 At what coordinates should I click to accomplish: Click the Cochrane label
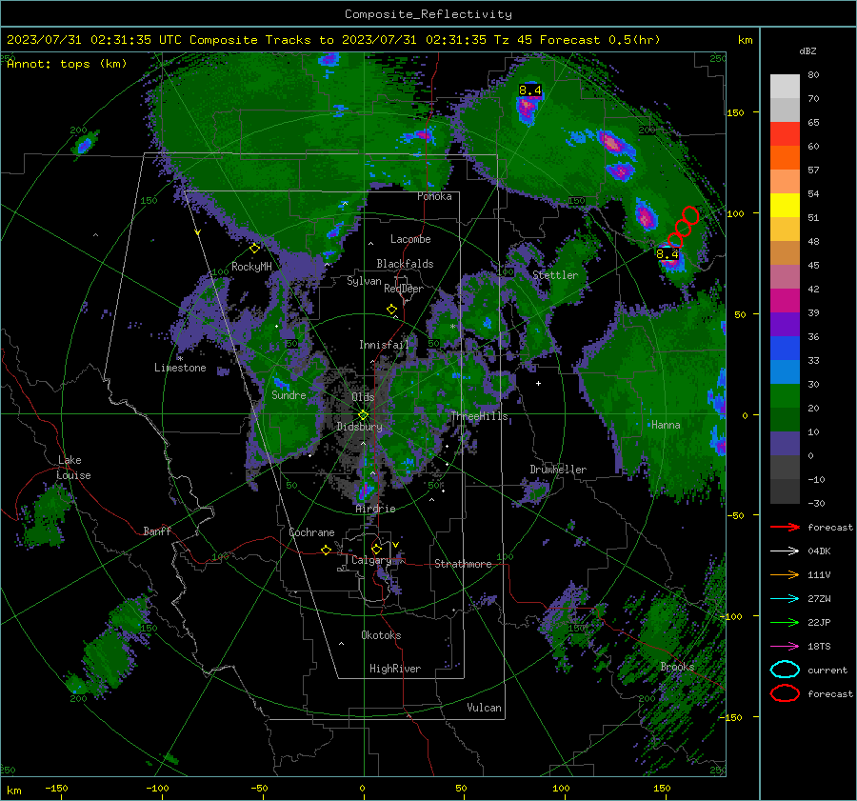tap(311, 532)
